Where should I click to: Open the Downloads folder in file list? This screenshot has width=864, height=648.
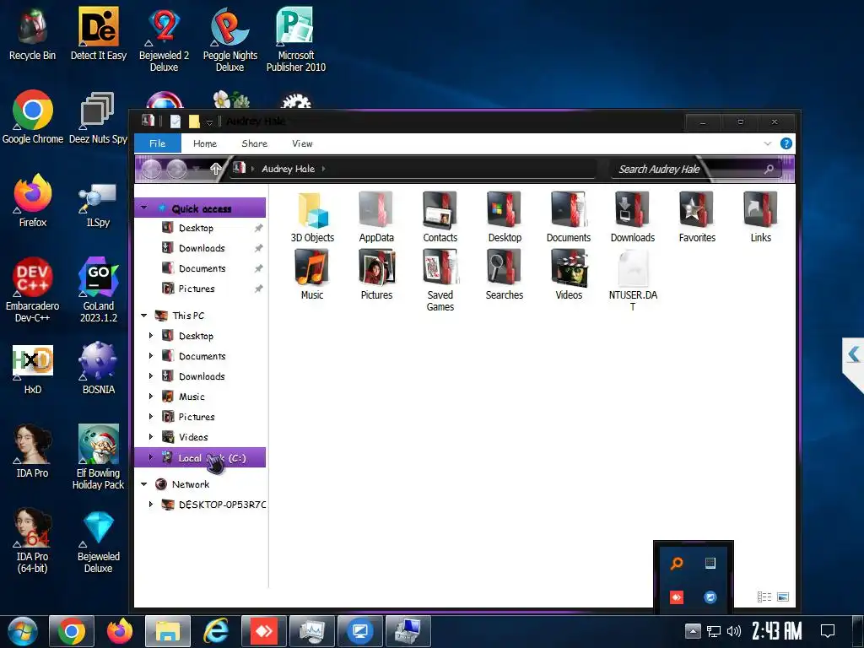click(632, 217)
